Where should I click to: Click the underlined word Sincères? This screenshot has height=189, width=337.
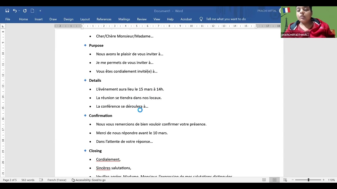coord(103,168)
